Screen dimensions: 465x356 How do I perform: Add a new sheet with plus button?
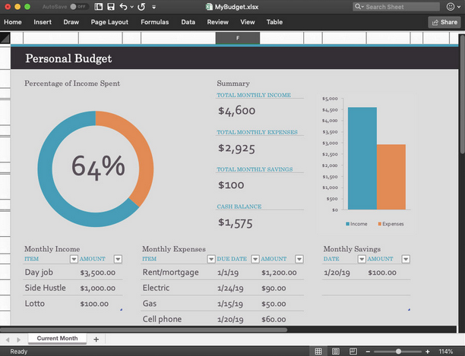96,339
